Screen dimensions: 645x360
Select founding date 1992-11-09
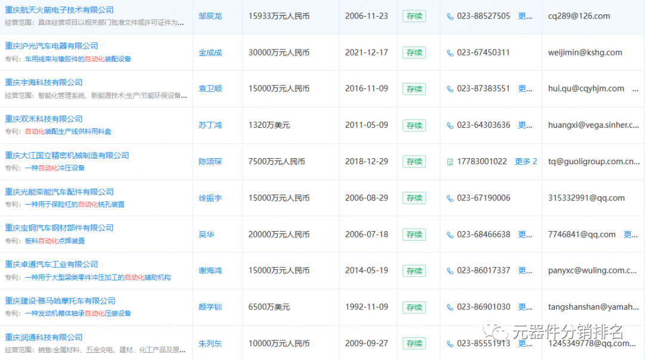click(367, 307)
